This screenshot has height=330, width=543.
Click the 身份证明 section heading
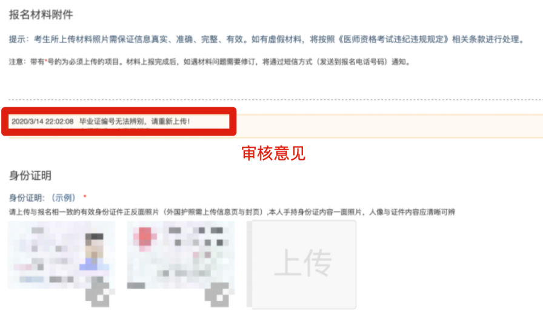click(x=30, y=176)
